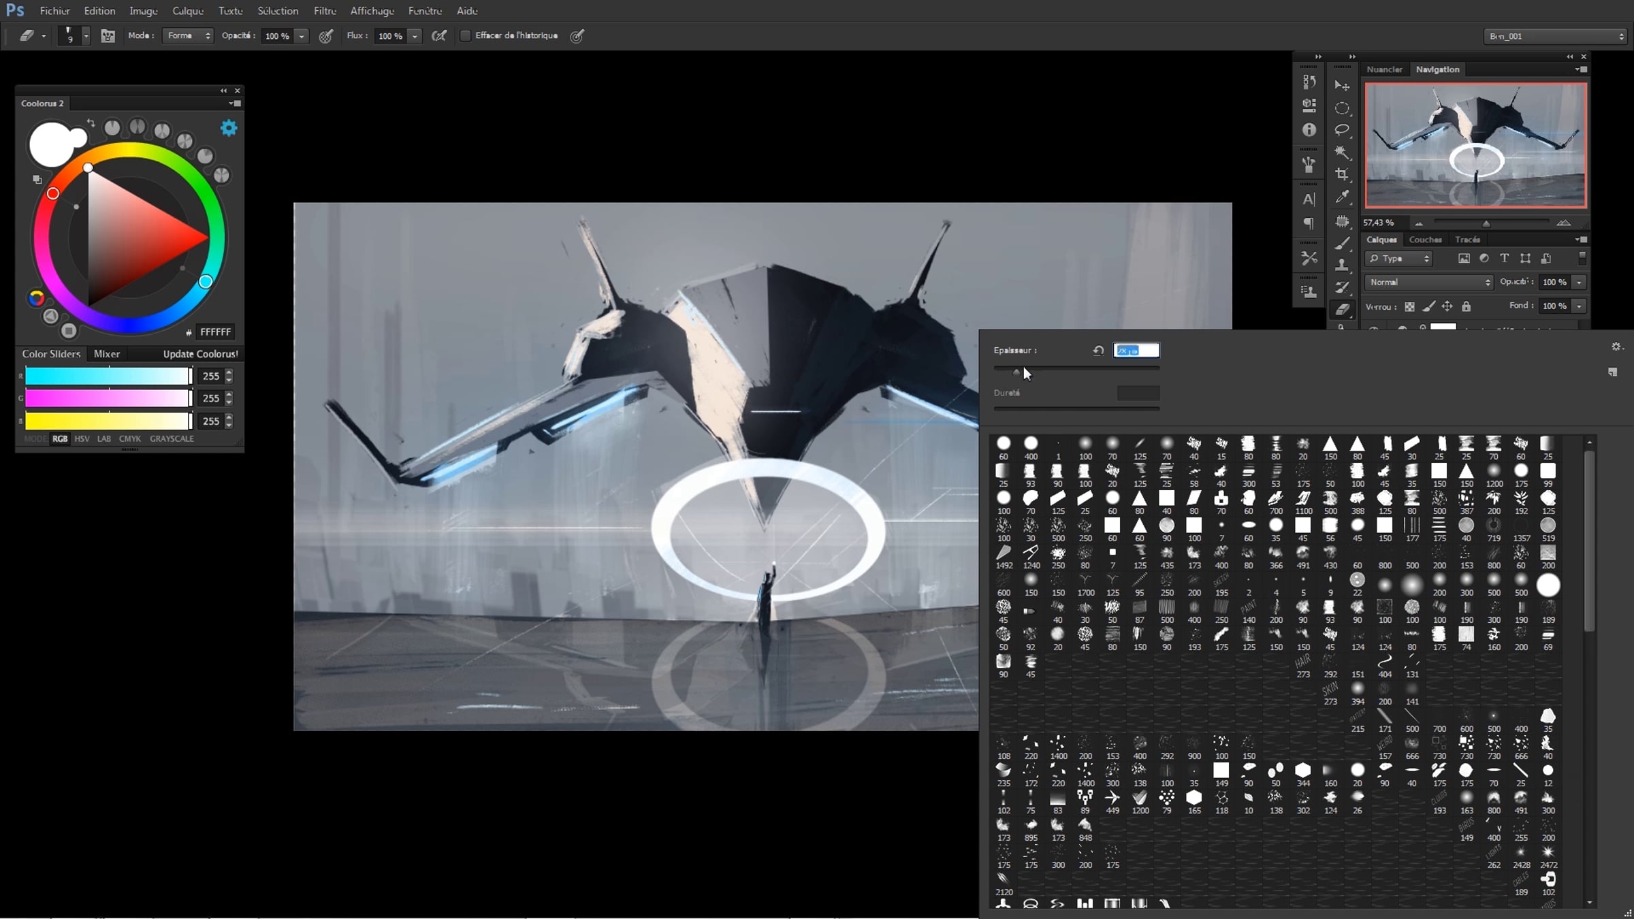The height and width of the screenshot is (919, 1634).
Task: Select the Lasso tool
Action: click(x=1341, y=129)
